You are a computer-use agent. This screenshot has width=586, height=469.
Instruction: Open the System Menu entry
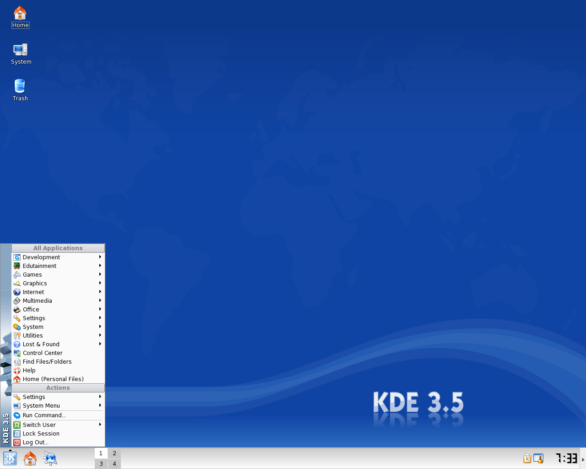point(58,406)
